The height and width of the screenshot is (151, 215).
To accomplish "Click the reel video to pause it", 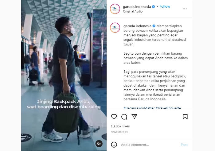I will [x=64, y=75].
